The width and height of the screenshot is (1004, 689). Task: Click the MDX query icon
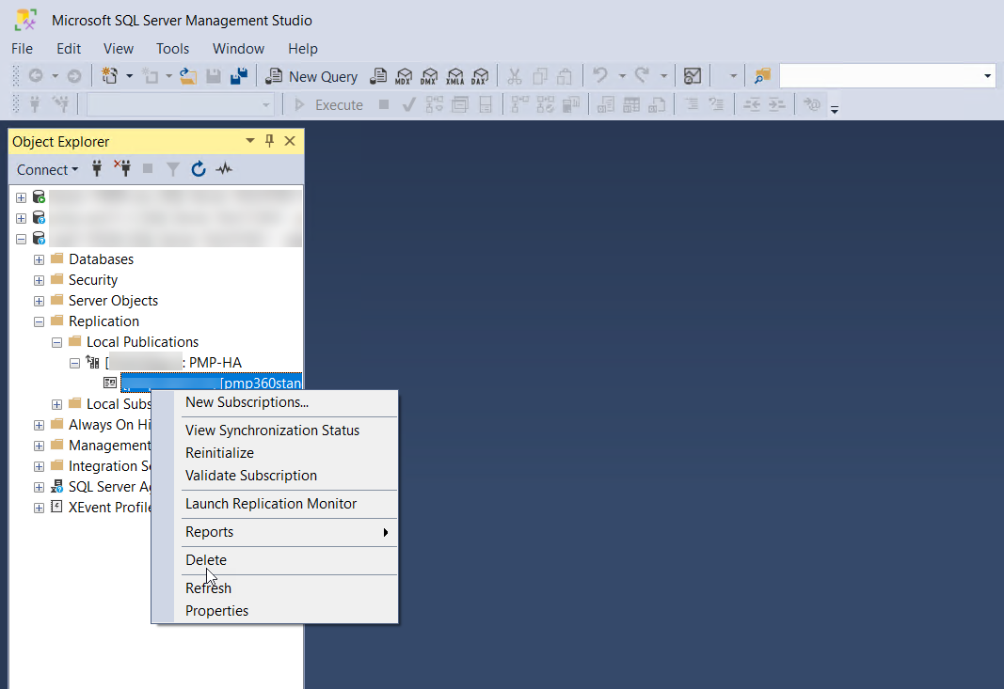[404, 76]
